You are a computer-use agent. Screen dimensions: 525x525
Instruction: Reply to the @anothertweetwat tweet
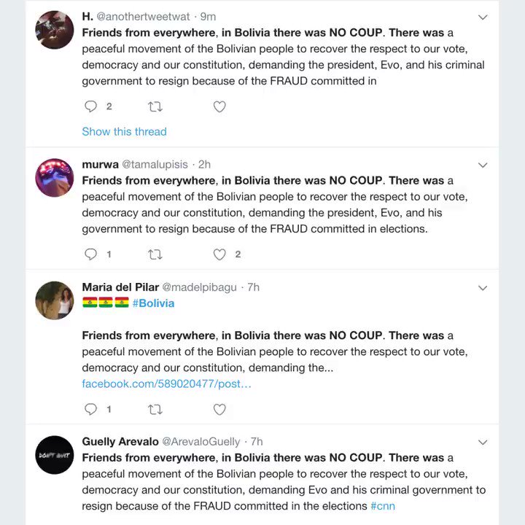[91, 106]
